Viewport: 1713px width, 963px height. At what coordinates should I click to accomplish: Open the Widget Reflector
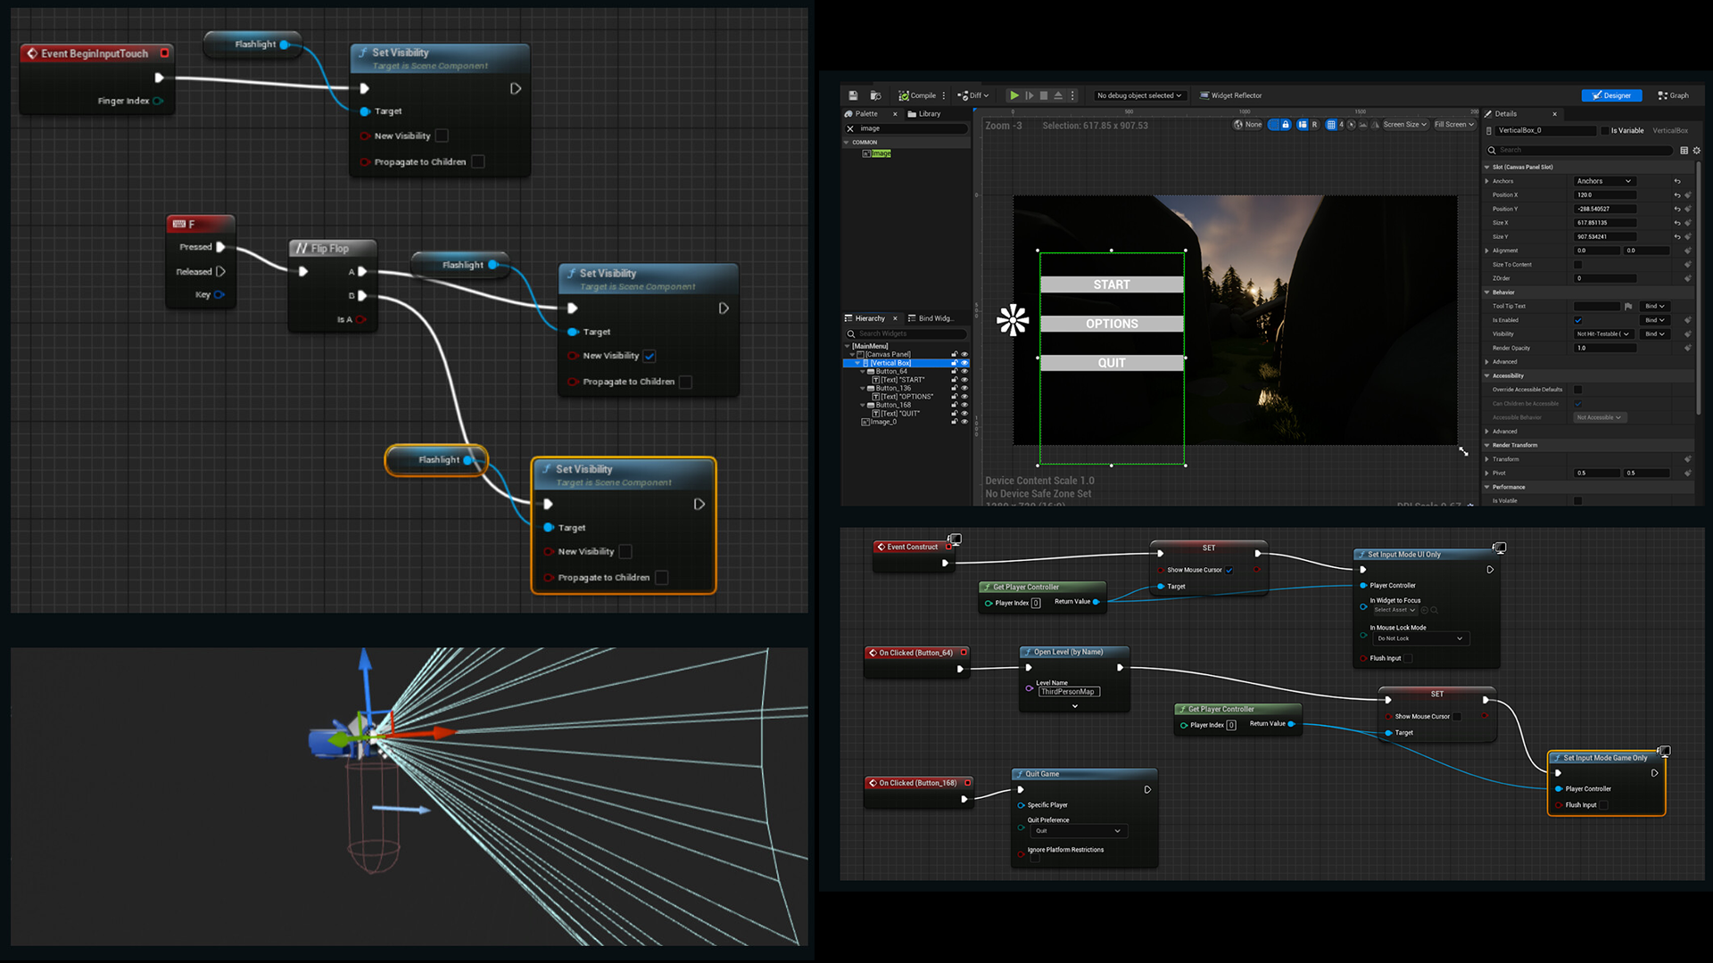pos(1231,95)
